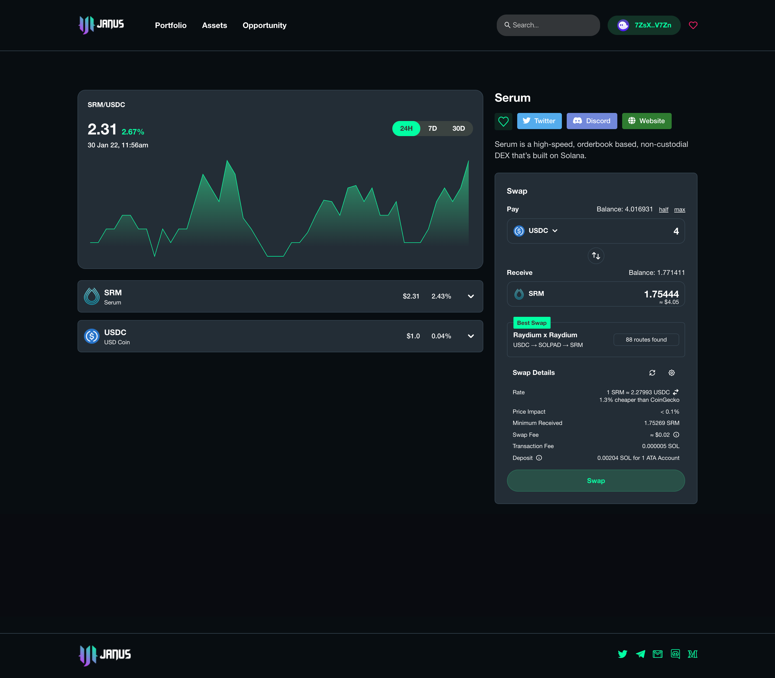View the Swap Fee info icon
The height and width of the screenshot is (678, 775).
676,435
